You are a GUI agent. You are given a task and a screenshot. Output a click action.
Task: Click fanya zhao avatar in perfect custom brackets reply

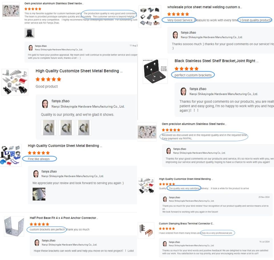(x=183, y=92)
